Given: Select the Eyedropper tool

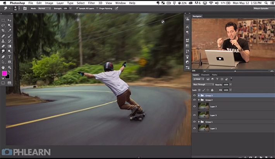Looking at the screenshot, I should point(9,30).
